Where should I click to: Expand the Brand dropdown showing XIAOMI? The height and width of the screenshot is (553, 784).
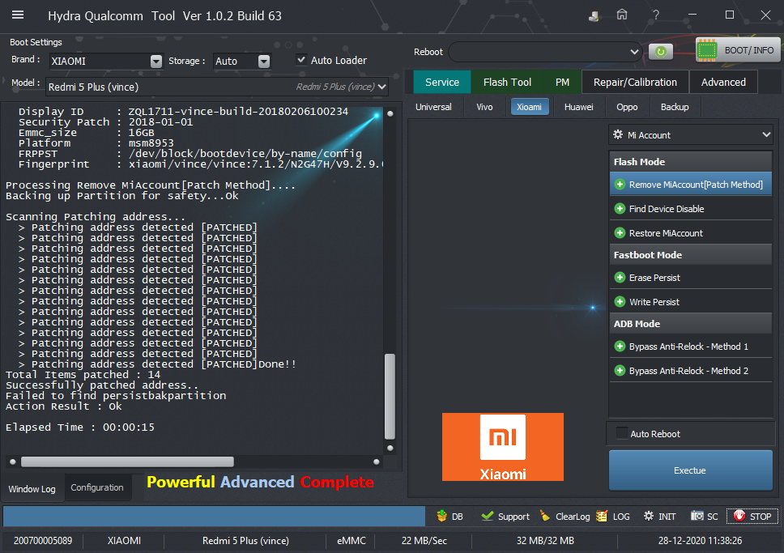pos(156,61)
